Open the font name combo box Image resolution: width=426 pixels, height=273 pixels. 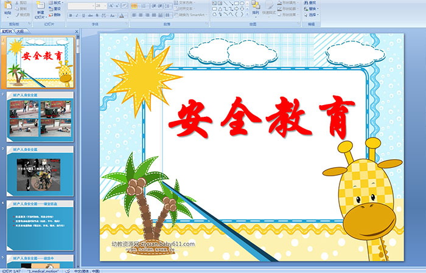[81, 5]
